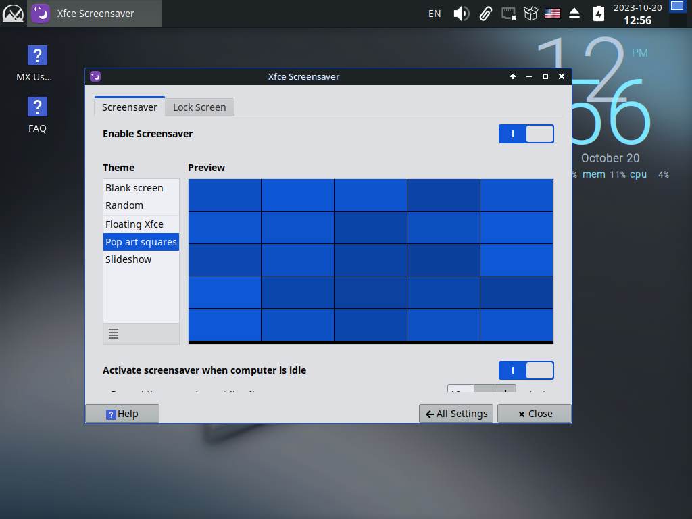This screenshot has width=692, height=519.
Task: Open the package updater box icon
Action: (x=530, y=14)
